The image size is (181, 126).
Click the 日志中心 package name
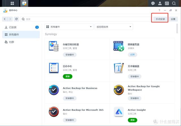(67, 66)
